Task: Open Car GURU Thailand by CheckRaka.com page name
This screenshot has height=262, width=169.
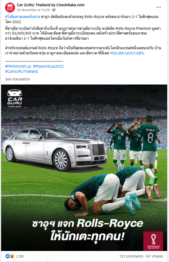Action: coord(50,5)
